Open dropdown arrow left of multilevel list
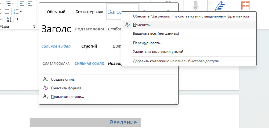 pos(1,3)
